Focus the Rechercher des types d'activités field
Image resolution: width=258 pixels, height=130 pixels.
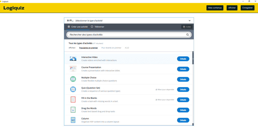point(126,35)
